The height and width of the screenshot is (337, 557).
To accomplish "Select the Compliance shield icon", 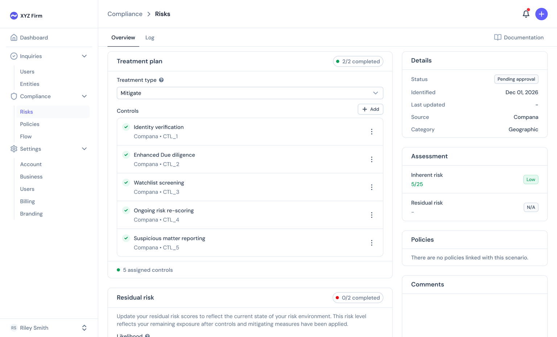I will [13, 96].
